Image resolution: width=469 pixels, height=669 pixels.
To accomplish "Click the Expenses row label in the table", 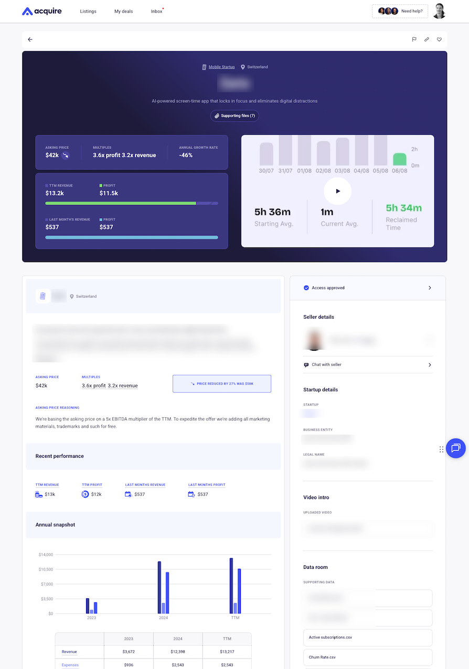I will pyautogui.click(x=70, y=665).
